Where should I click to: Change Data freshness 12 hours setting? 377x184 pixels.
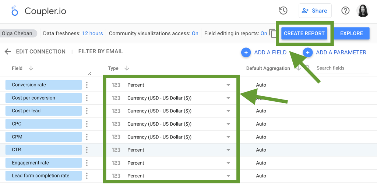tap(92, 33)
